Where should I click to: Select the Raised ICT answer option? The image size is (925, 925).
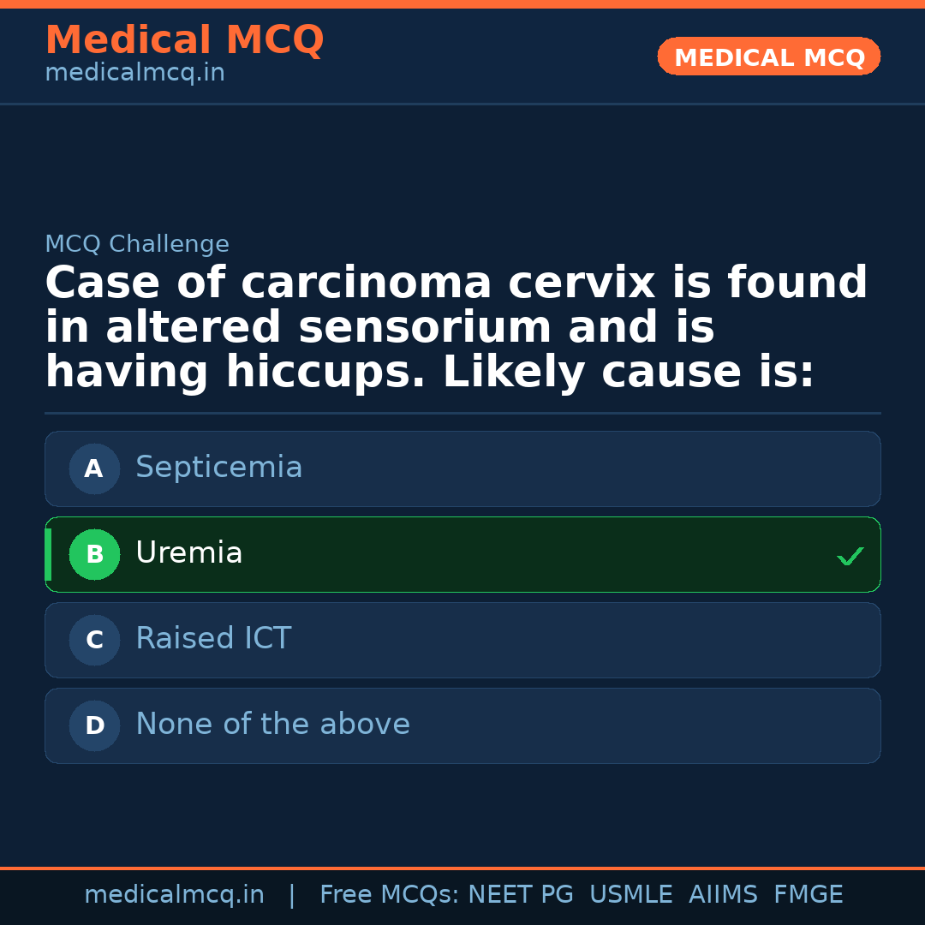462,640
